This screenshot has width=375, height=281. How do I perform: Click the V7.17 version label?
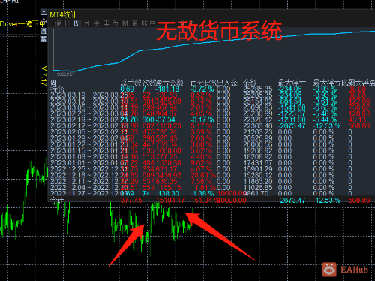[x=44, y=76]
